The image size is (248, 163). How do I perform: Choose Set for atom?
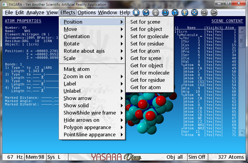tap(150, 51)
